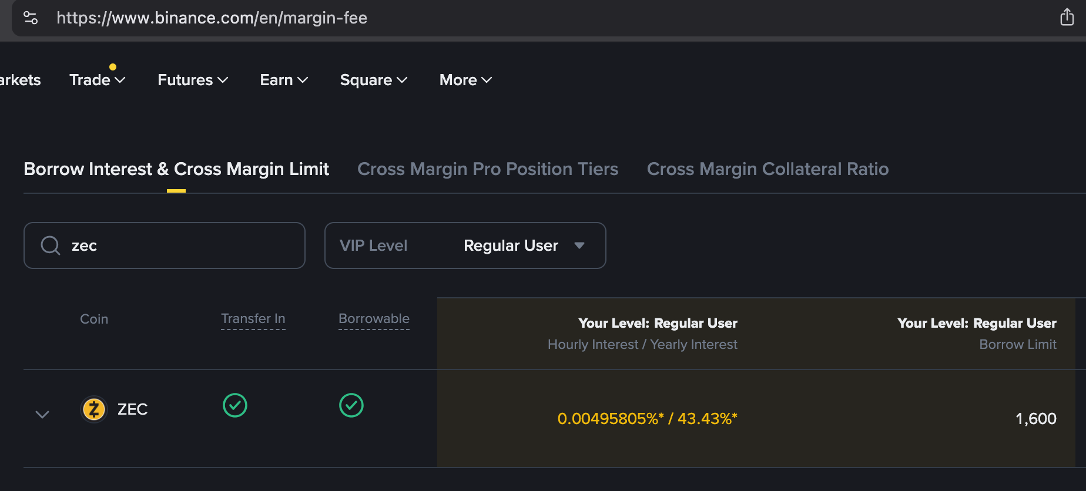Click the ZEC Transfer In checkmark

(x=235, y=405)
